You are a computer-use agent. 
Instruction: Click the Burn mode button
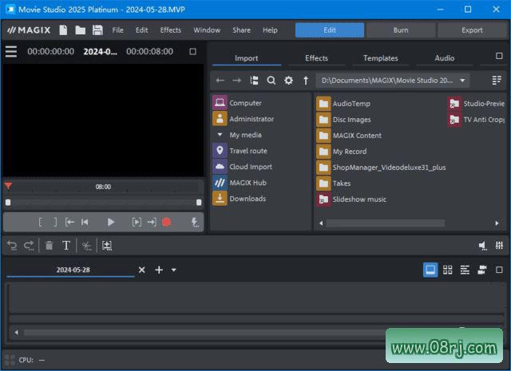coord(401,30)
